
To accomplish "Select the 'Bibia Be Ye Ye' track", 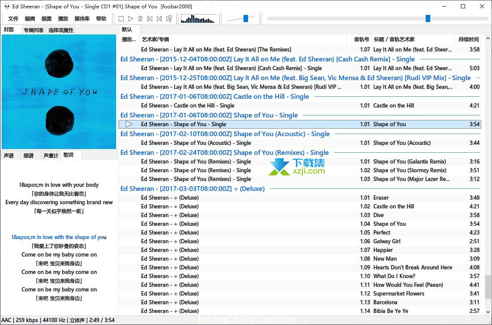I will (300, 311).
